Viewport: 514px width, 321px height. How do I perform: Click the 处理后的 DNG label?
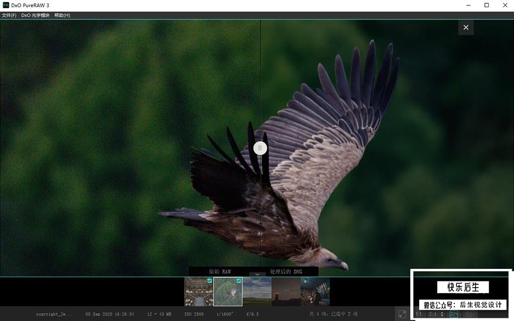[286, 272]
